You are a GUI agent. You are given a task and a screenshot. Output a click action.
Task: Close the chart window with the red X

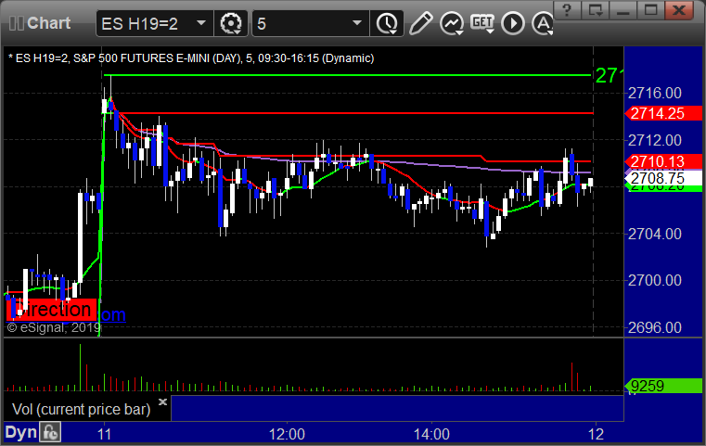tap(679, 10)
